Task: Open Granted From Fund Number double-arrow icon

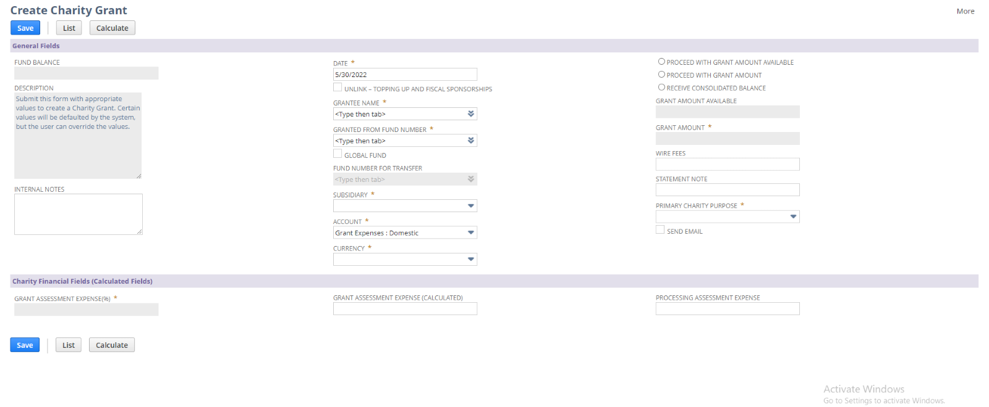Action: (x=471, y=141)
